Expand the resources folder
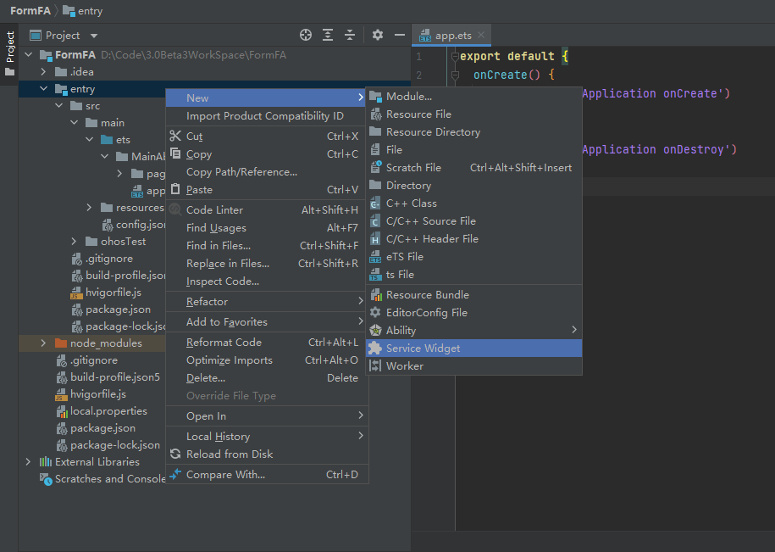The width and height of the screenshot is (775, 552). [x=90, y=207]
